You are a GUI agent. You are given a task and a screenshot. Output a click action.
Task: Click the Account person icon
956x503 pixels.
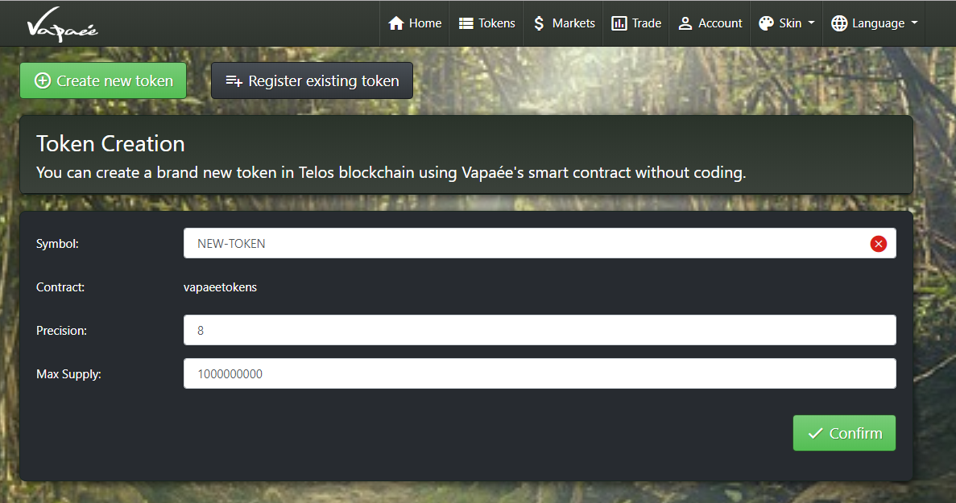tap(685, 23)
